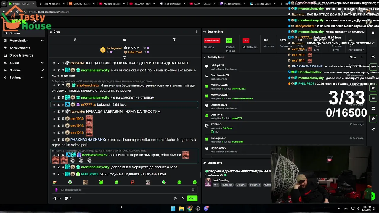Click the purple microphone icon in message box
This screenshot has width=379, height=213.
pyautogui.click(x=56, y=190)
